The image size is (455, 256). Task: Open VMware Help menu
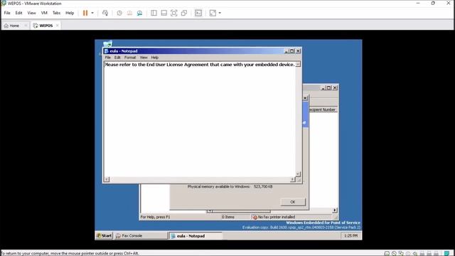pos(70,13)
